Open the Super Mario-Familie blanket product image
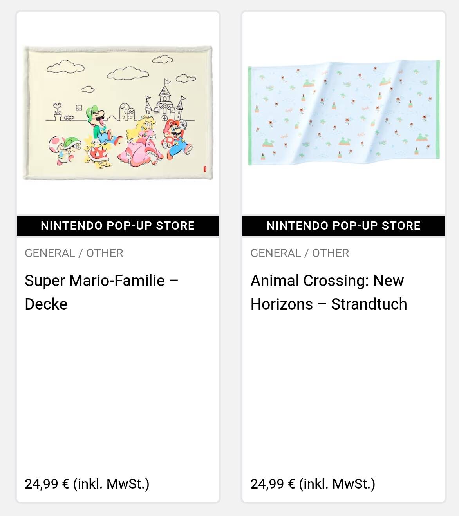This screenshot has width=459, height=516. (x=117, y=113)
